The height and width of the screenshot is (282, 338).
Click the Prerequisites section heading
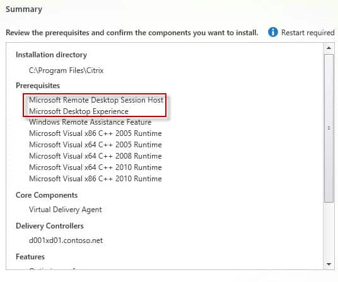[x=38, y=86]
